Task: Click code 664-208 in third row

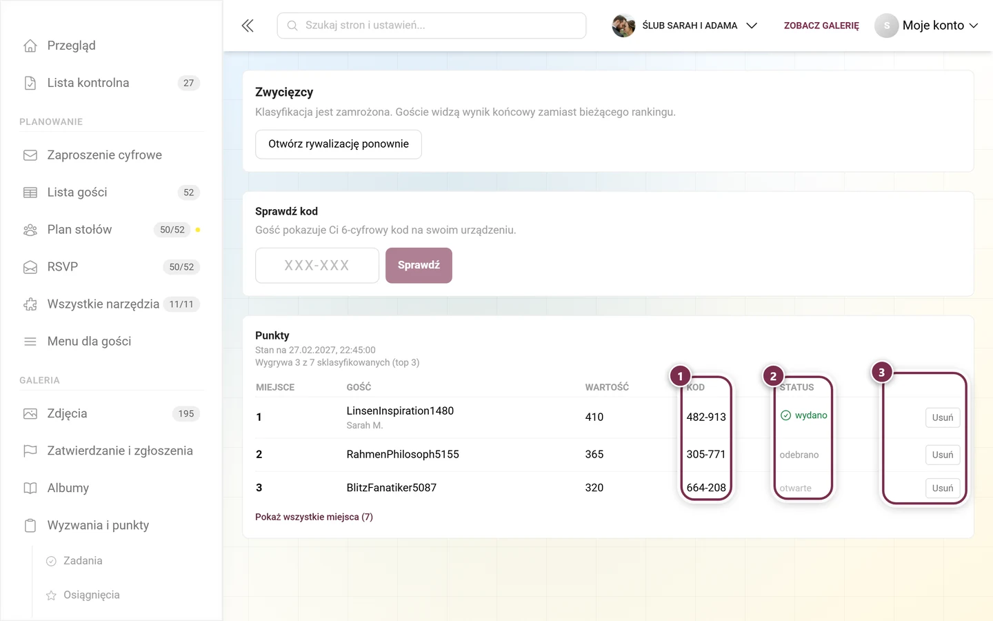Action: click(706, 487)
